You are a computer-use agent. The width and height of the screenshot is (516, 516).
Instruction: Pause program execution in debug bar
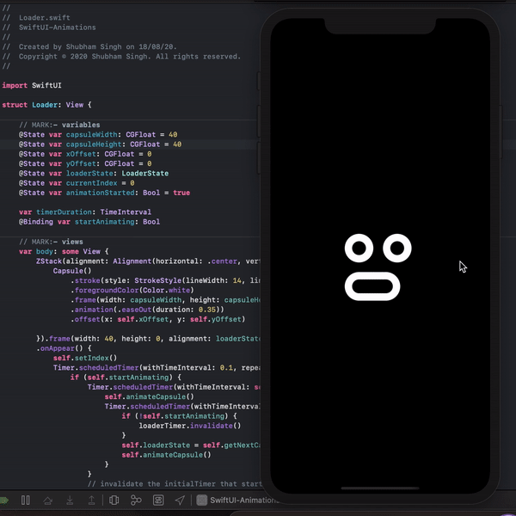coord(25,501)
